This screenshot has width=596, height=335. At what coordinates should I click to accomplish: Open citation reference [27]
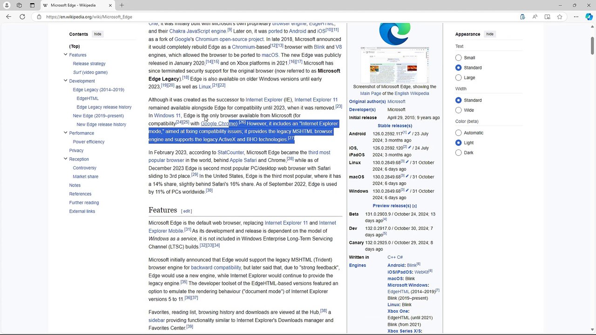pos(291,138)
